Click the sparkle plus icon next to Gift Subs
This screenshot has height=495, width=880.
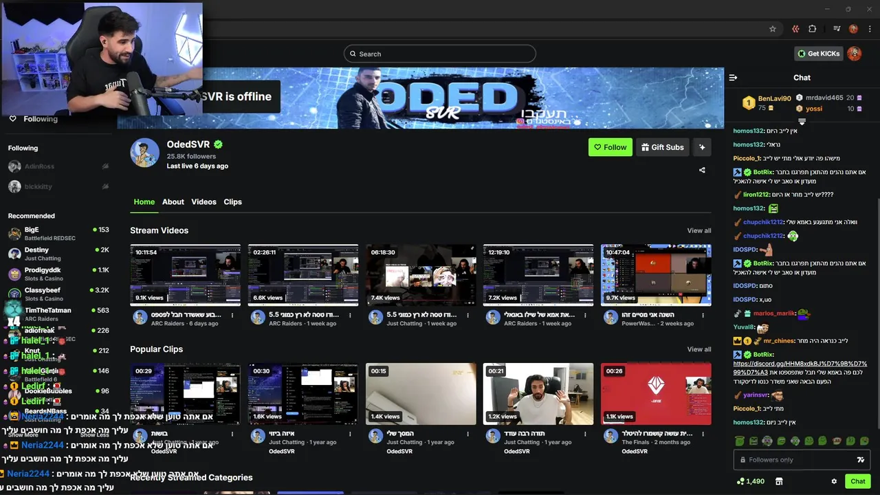tap(702, 147)
